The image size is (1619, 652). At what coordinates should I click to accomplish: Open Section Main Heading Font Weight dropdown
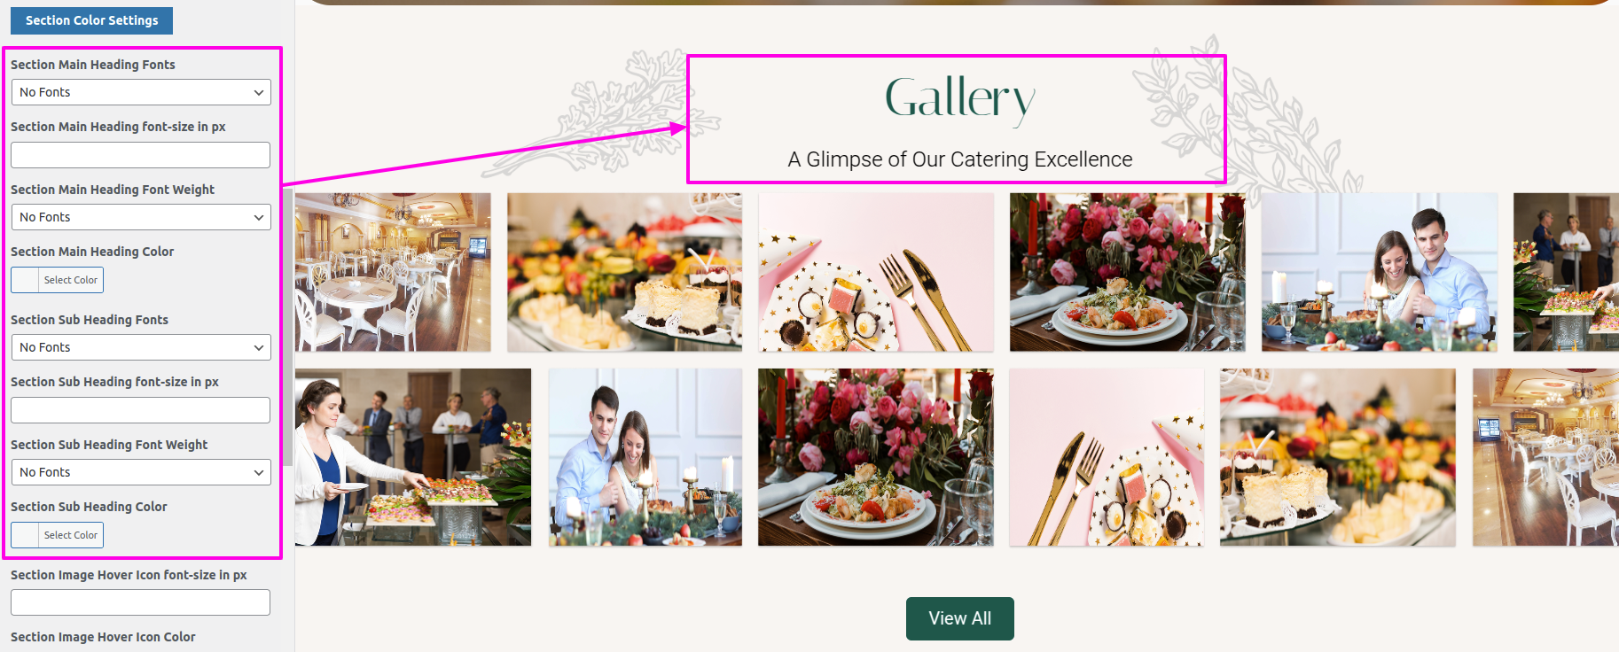tap(141, 217)
